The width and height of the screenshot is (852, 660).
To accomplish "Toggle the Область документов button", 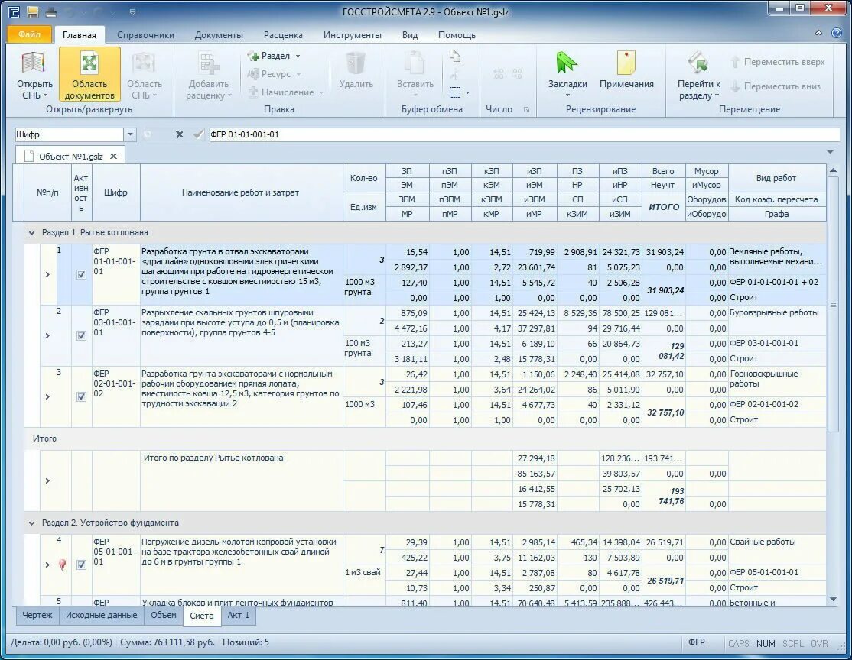I will (89, 75).
